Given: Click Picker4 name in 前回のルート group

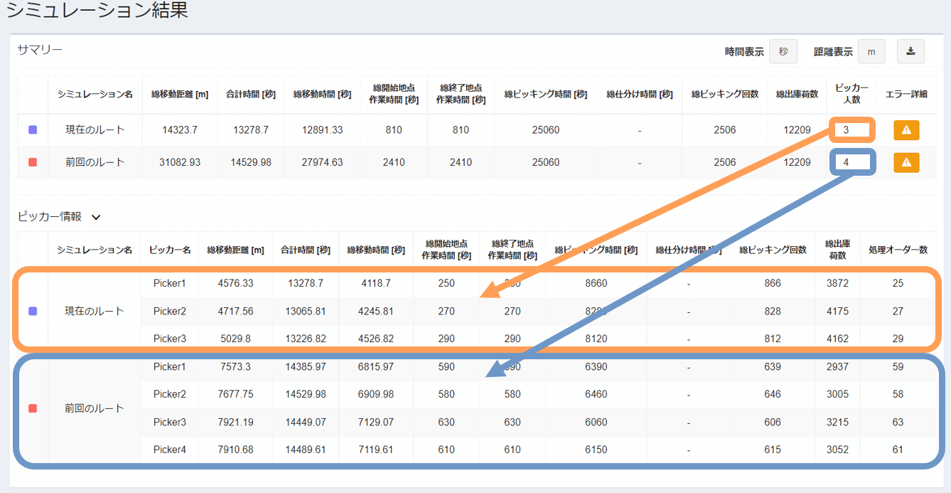Looking at the screenshot, I should [169, 450].
